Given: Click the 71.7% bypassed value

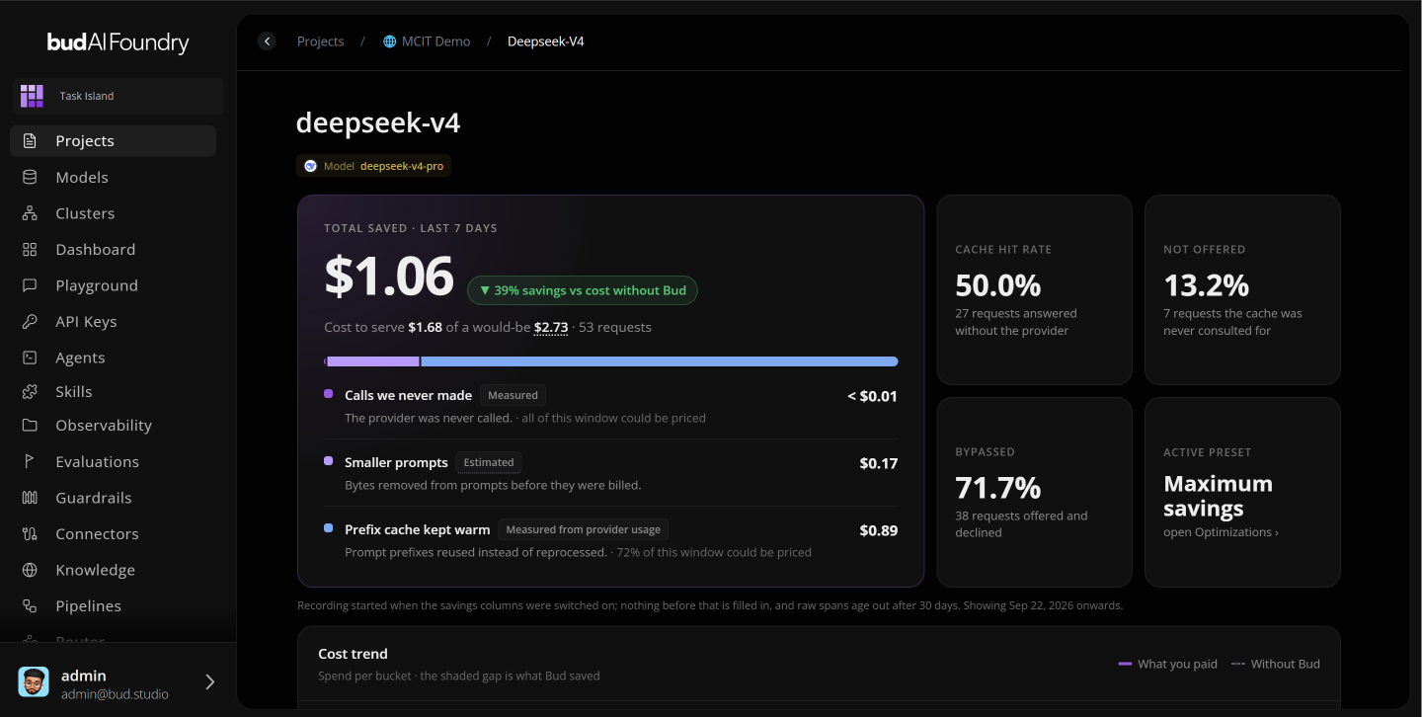Looking at the screenshot, I should tap(998, 488).
